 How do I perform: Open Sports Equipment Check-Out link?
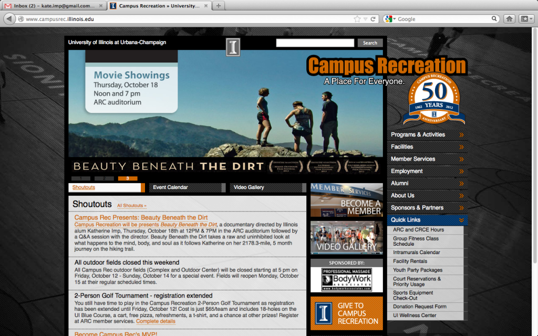point(413,296)
